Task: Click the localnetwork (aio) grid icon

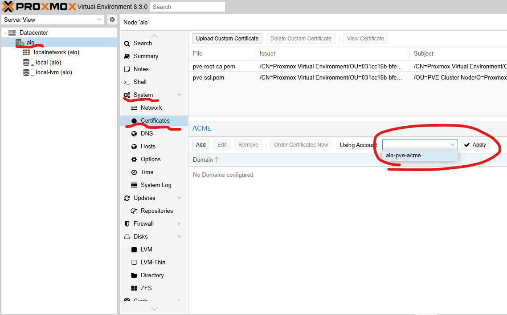Action: (x=26, y=52)
